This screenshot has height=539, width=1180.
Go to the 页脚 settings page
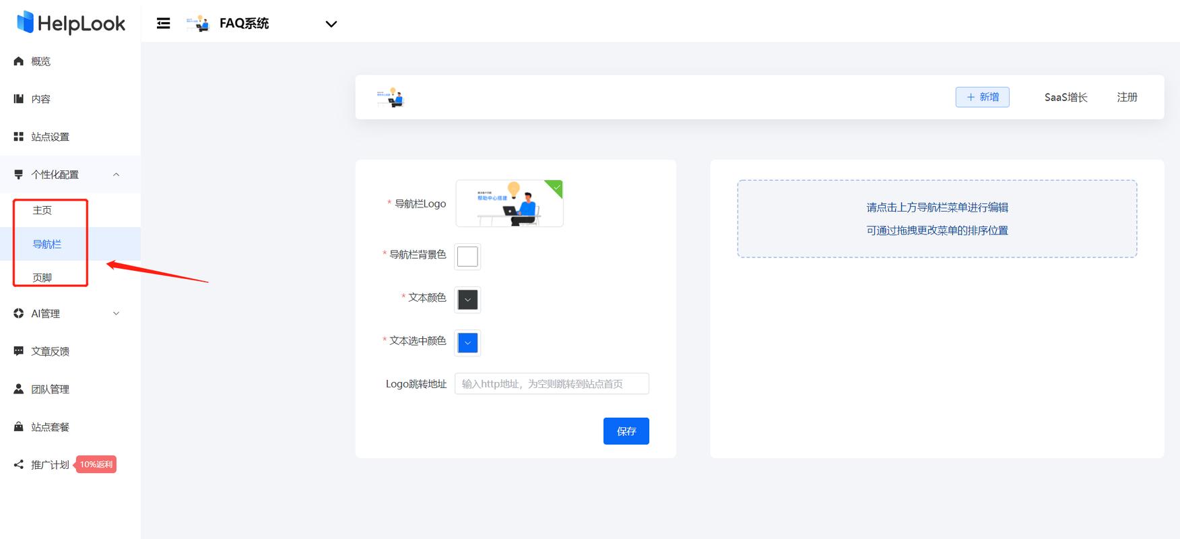pyautogui.click(x=42, y=278)
